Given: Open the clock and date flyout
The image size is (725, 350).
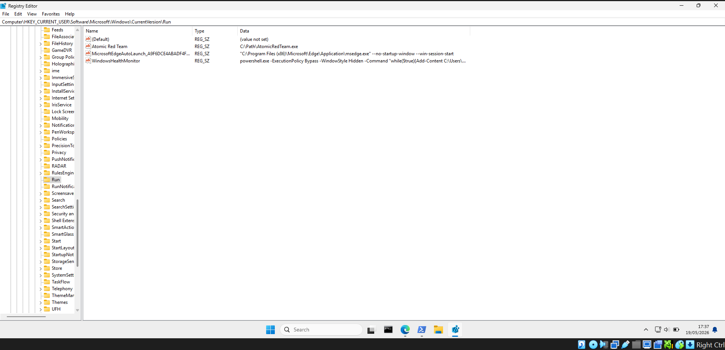Looking at the screenshot, I should point(697,330).
